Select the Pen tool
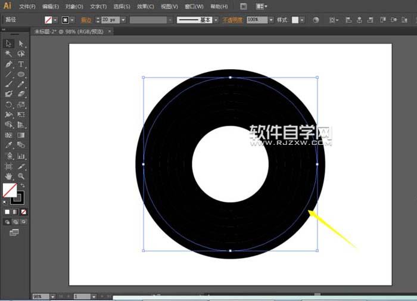417x301 pixels. coord(8,64)
